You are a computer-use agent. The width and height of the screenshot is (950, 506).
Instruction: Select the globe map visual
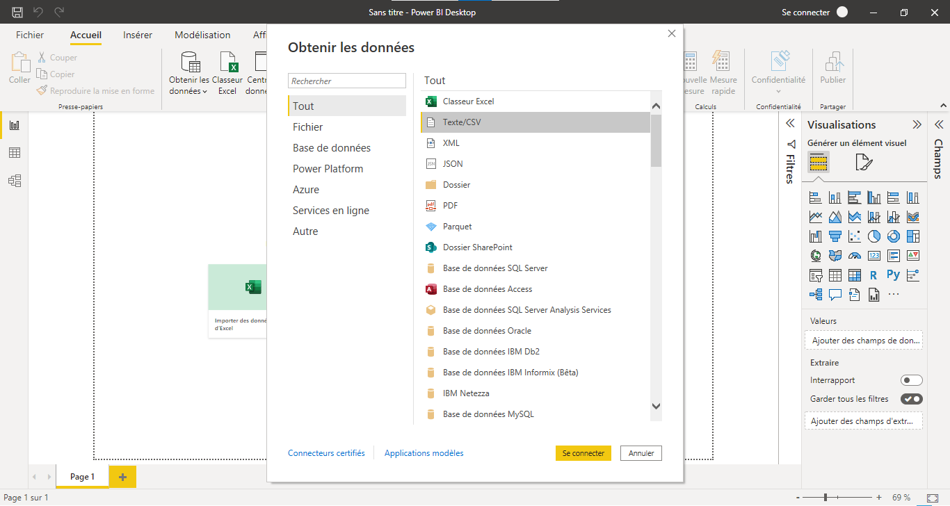816,256
